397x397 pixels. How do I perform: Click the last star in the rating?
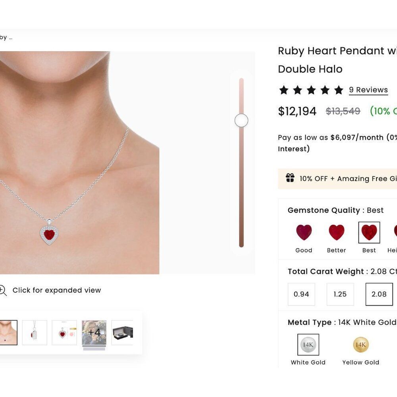338,90
